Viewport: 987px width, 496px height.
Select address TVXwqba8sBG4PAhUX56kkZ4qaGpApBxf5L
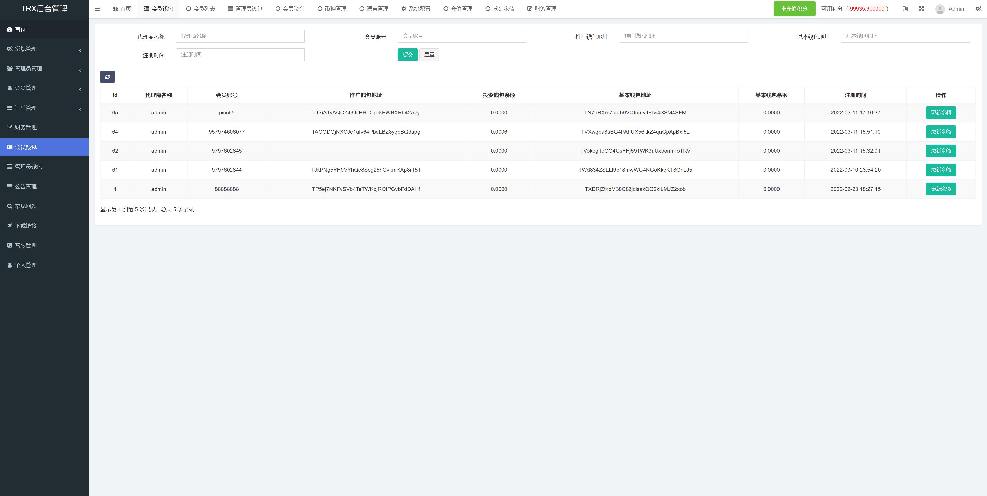point(635,132)
